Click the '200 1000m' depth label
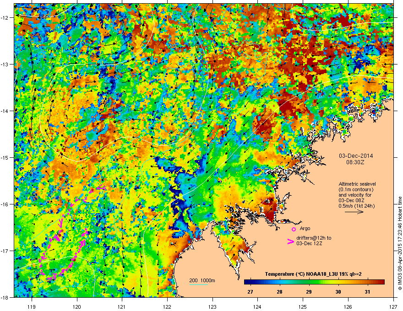The height and width of the screenshot is (311, 403). coord(202,280)
